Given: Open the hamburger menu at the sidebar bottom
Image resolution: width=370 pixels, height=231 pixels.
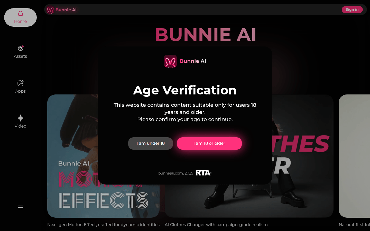Looking at the screenshot, I should [x=20, y=207].
